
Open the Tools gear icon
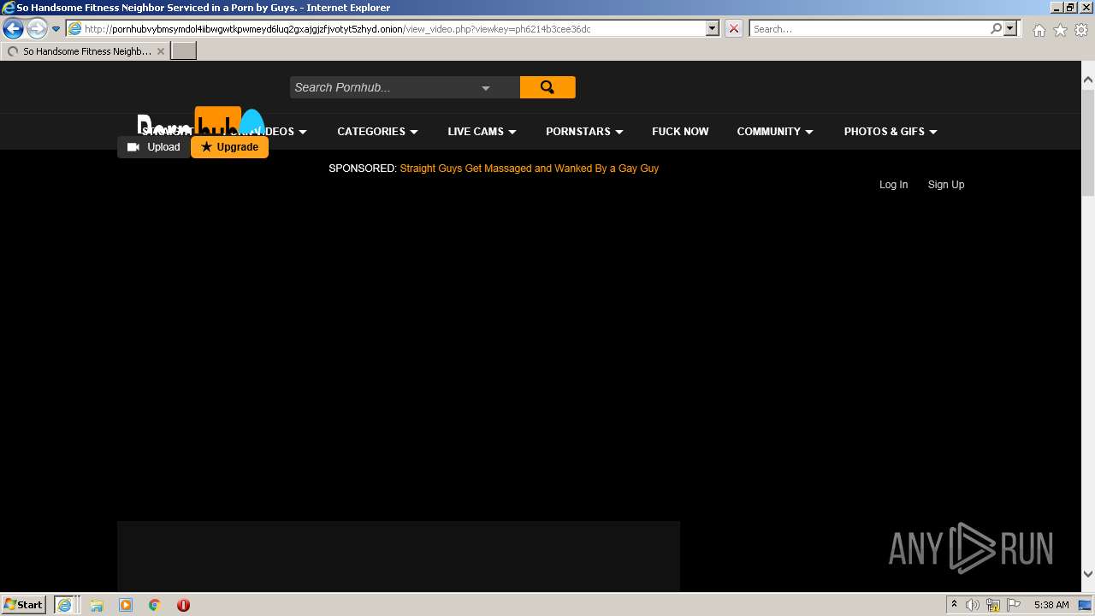click(1081, 30)
